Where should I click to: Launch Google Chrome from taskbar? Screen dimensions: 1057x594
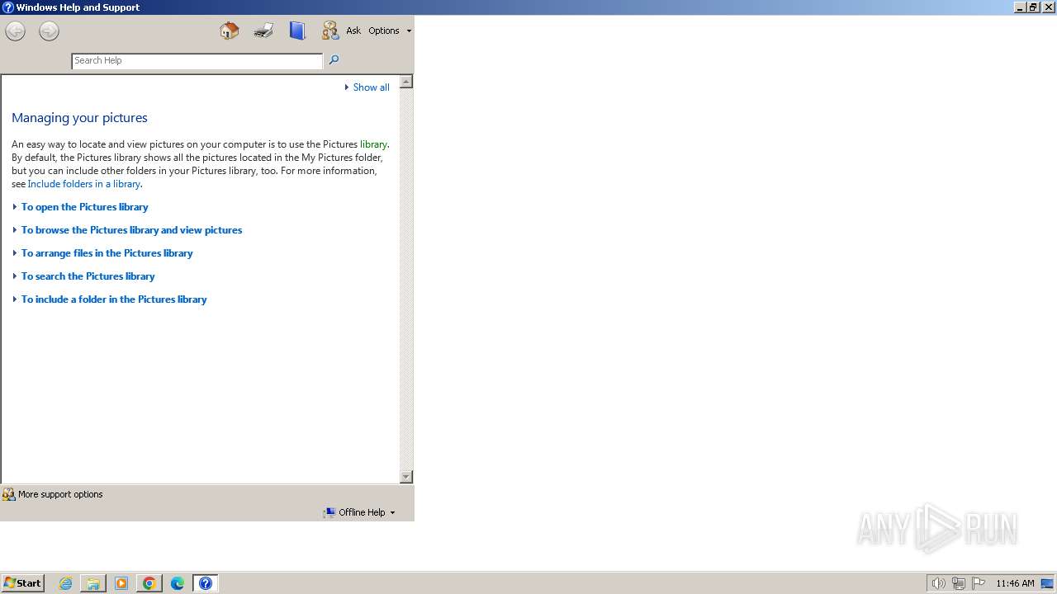click(149, 583)
